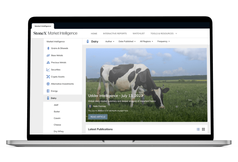Switch to list view icon
This screenshot has width=238, height=162.
click(198, 129)
